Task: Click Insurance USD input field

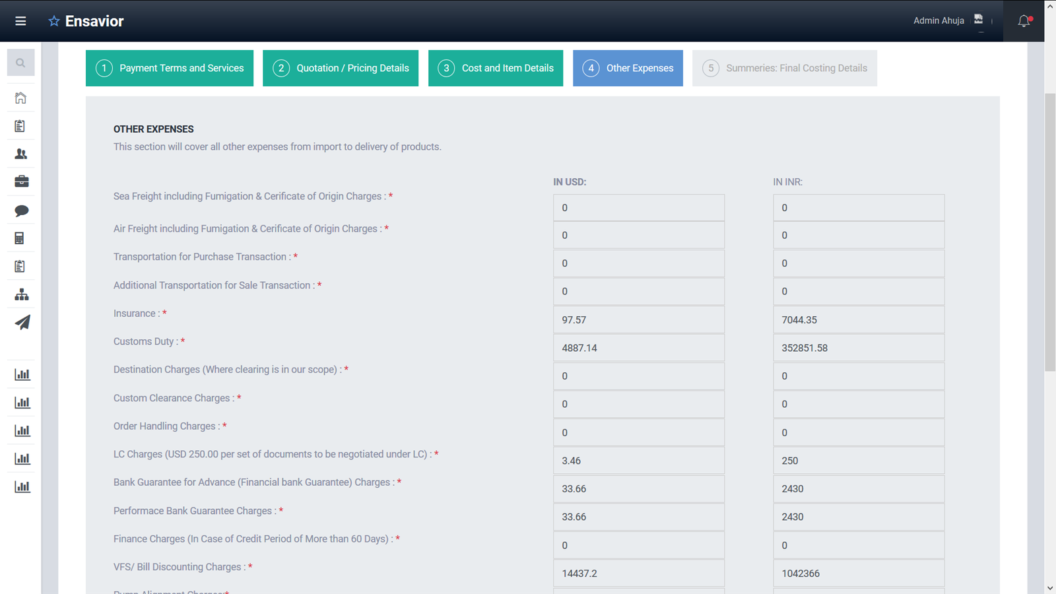Action: 638,320
